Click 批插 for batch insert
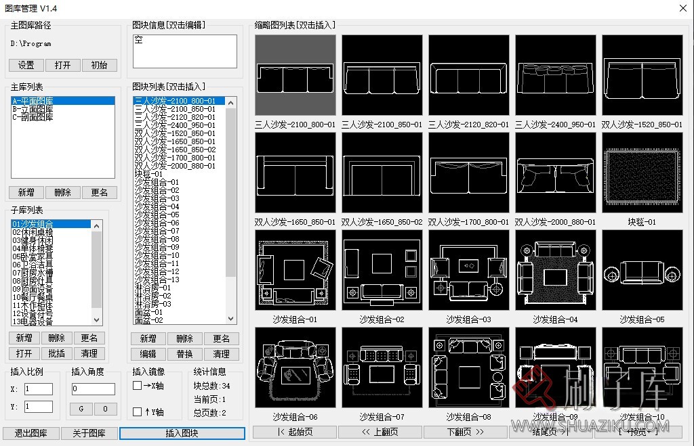Image resolution: width=694 pixels, height=446 pixels. pos(56,353)
